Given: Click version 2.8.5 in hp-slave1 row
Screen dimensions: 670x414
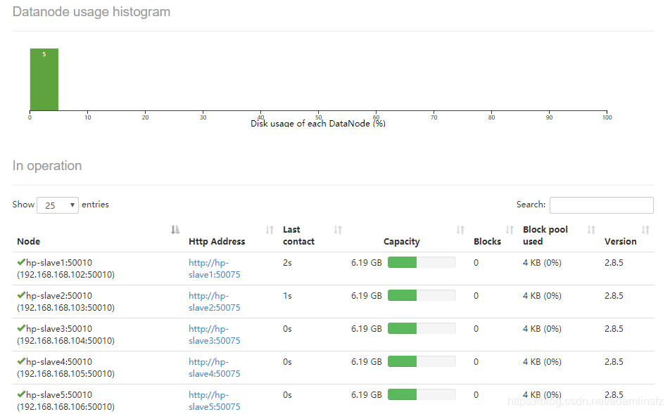Looking at the screenshot, I should (614, 262).
